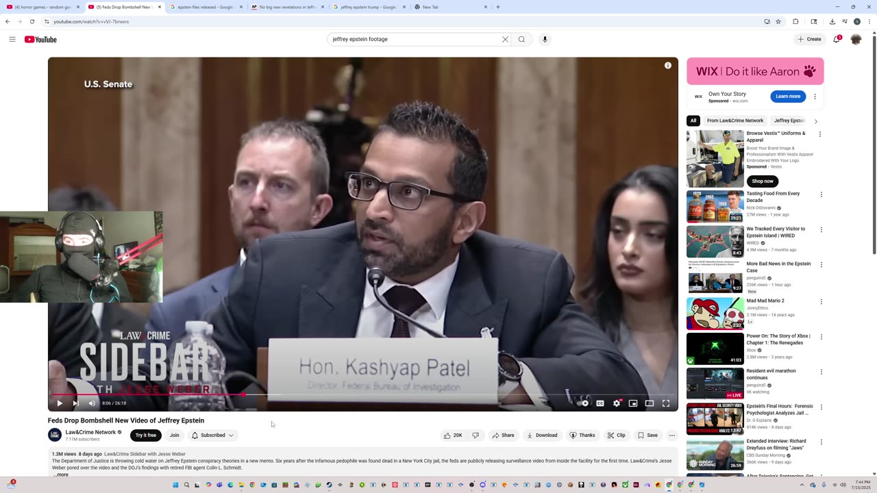Open the Tasting Food From Every Decade thumbnail

[x=715, y=207]
